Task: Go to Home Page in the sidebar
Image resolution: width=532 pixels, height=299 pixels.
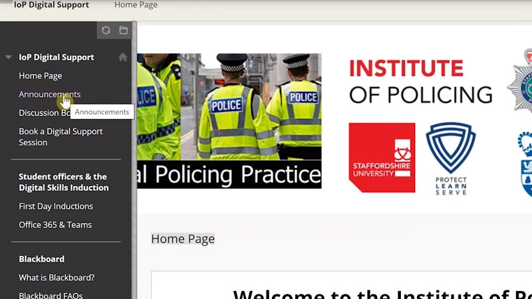Action: coord(40,76)
